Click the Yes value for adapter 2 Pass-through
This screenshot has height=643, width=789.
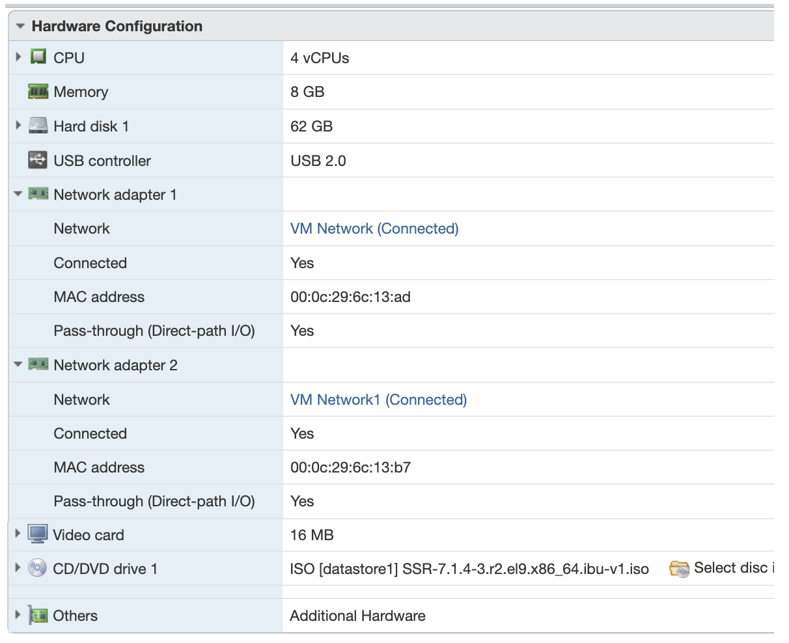pos(302,501)
